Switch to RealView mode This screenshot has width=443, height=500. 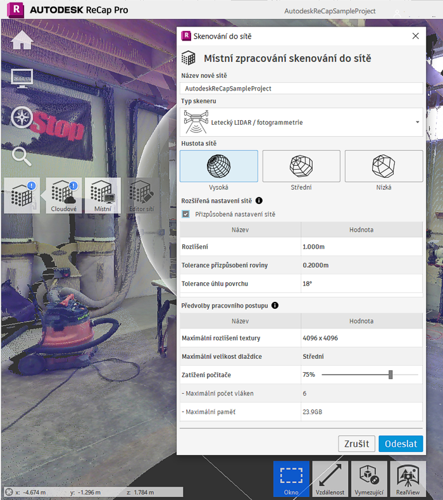(x=408, y=479)
